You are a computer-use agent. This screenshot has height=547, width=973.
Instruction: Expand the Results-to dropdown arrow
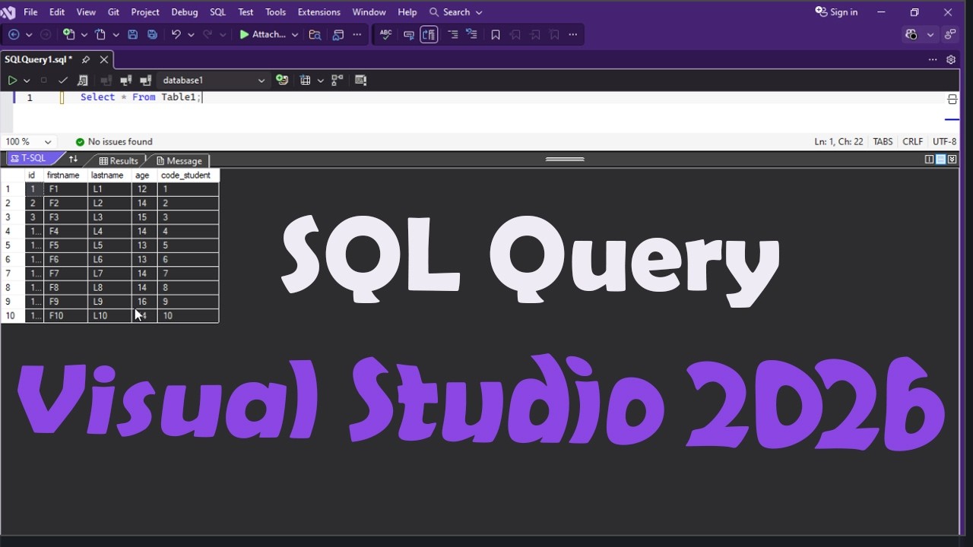point(321,80)
